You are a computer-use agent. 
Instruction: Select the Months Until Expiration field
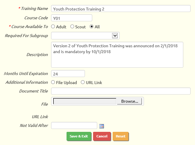pos(68,74)
